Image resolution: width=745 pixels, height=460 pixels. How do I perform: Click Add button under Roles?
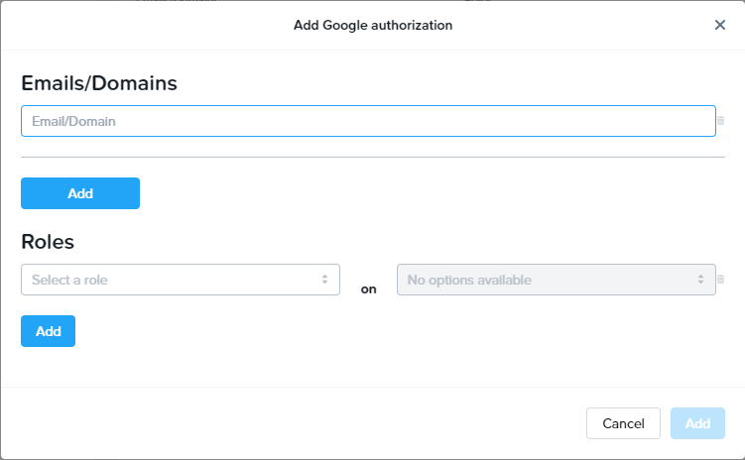point(48,331)
